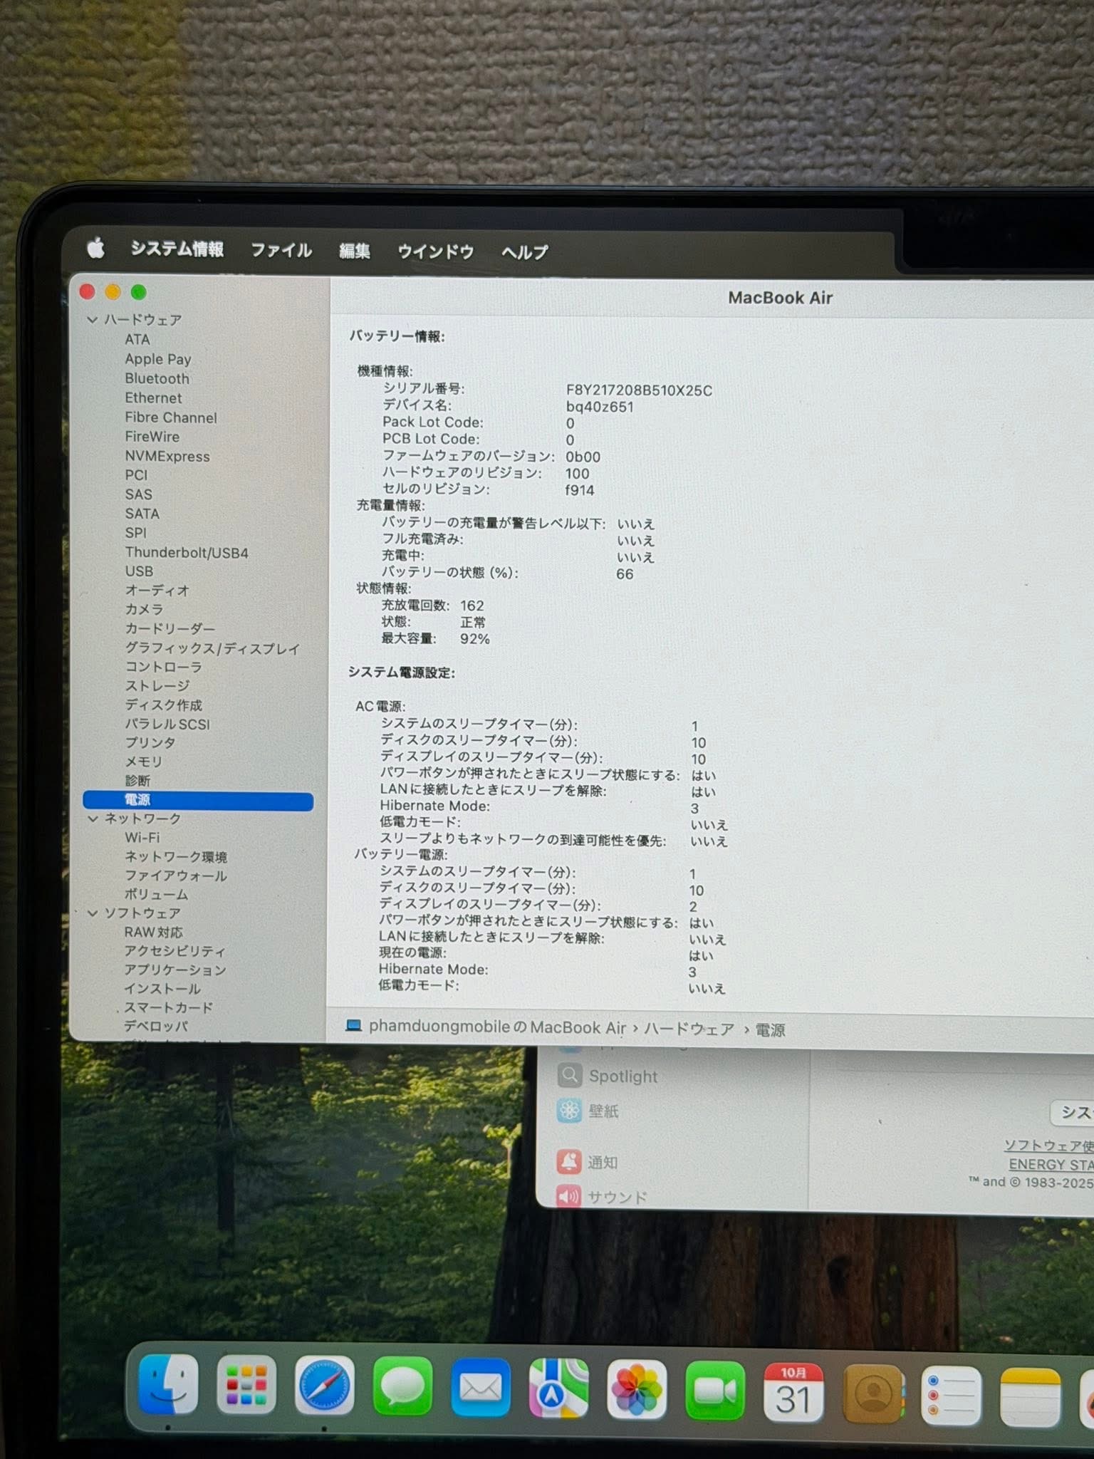1094x1459 pixels.
Task: Open the Mail app in dock
Action: click(481, 1388)
